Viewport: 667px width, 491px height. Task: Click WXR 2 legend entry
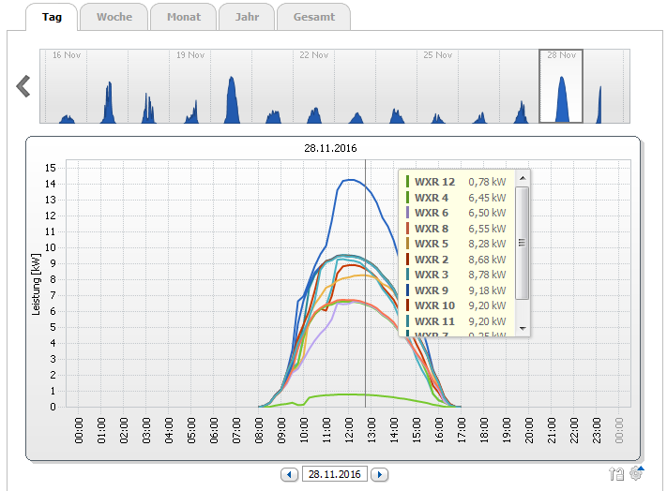click(457, 260)
